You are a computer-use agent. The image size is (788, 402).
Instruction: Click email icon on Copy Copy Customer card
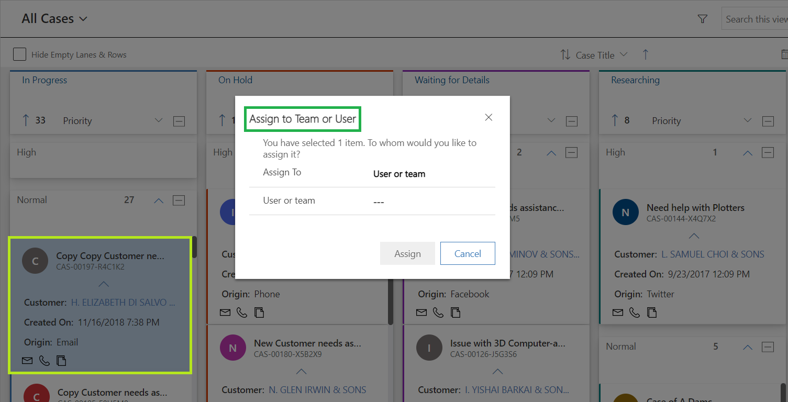[x=27, y=361]
